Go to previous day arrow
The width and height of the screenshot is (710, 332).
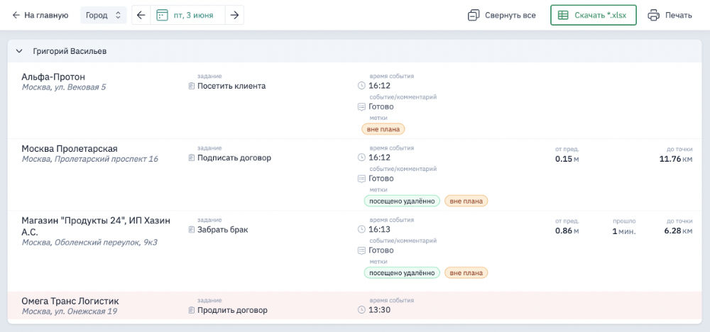point(141,15)
